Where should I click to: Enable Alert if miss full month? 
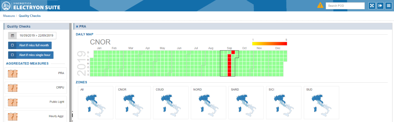tap(30, 45)
